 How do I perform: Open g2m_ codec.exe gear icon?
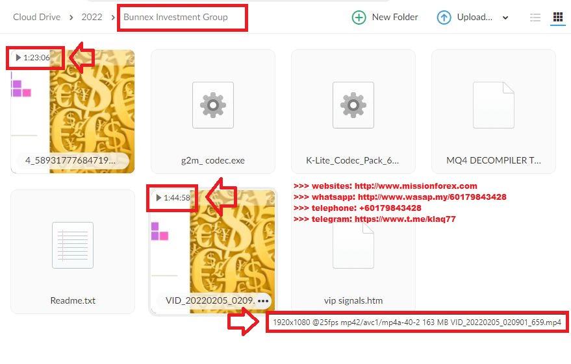213,105
